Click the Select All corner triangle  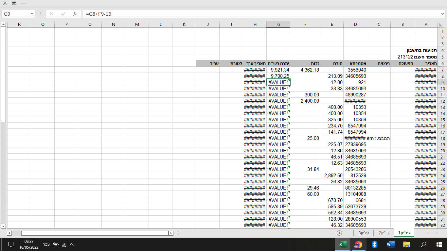tap(441, 25)
